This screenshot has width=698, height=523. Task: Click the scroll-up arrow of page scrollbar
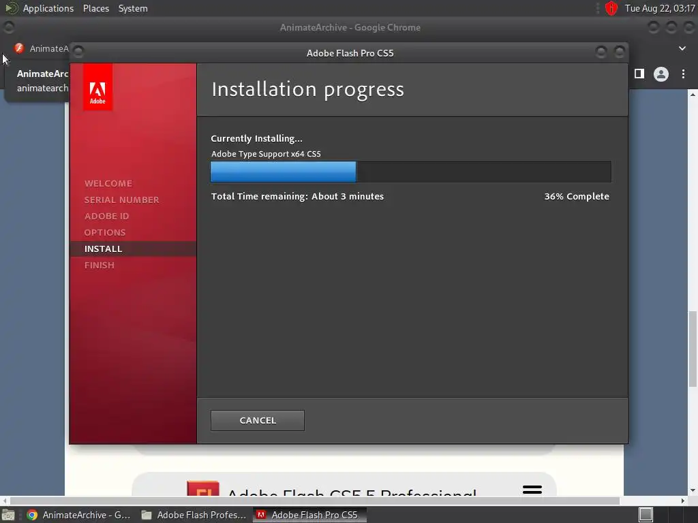(693, 94)
